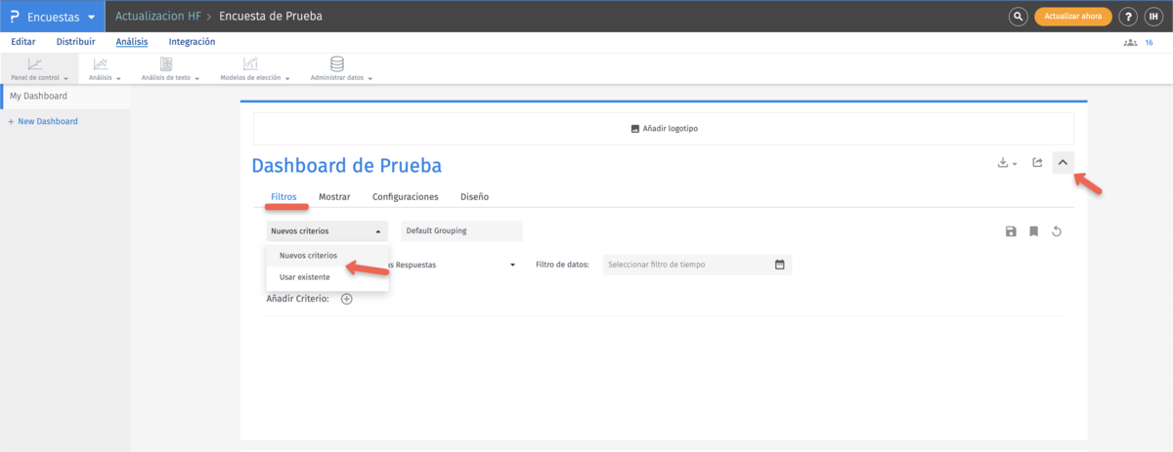
Task: Collapse the dashboard settings panel chevron
Action: click(1064, 163)
